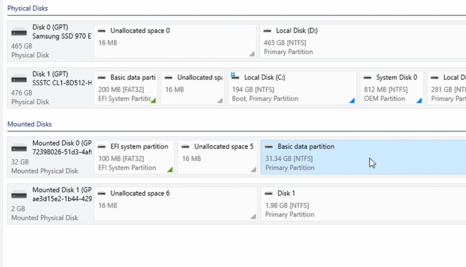The image size is (466, 267).
Task: Click the System Disk 0 partition icon
Action: click(368, 77)
